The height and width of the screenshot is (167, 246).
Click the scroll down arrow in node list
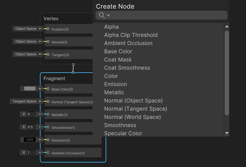(x=227, y=133)
